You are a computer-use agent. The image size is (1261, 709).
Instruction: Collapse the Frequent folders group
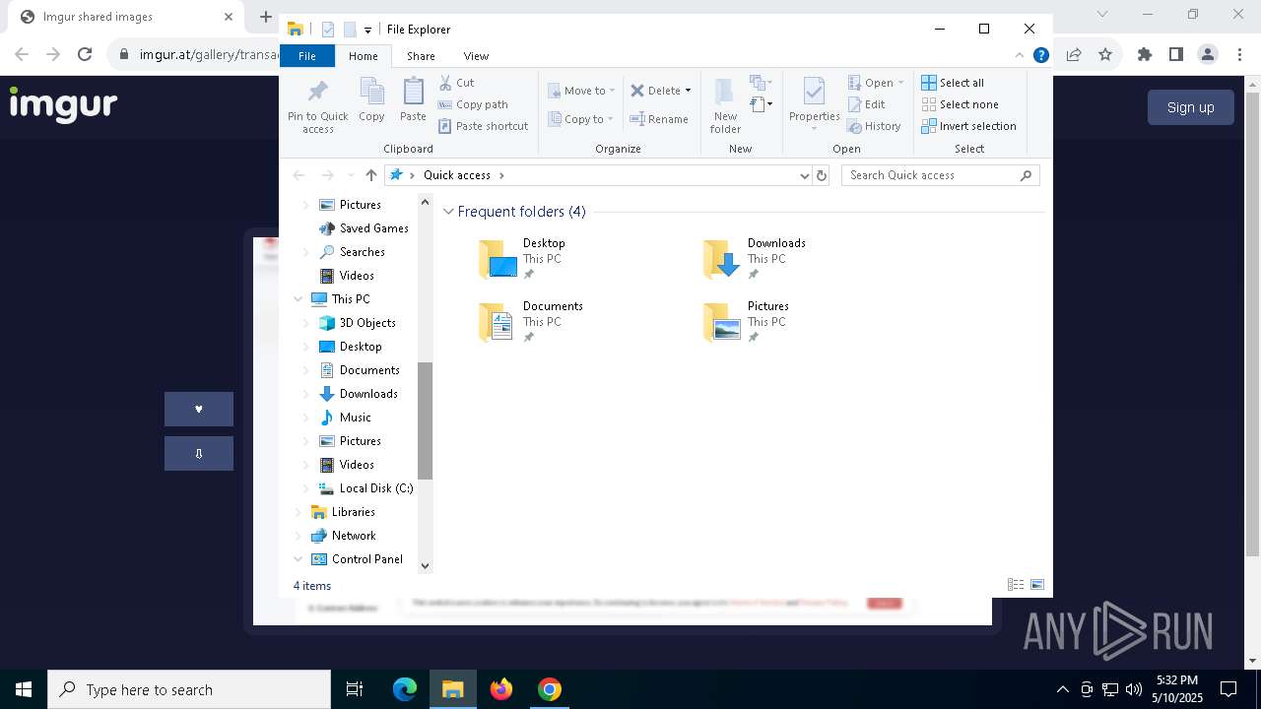(449, 212)
